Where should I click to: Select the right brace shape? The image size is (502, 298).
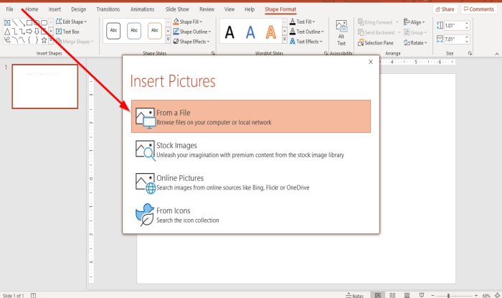(x=37, y=40)
